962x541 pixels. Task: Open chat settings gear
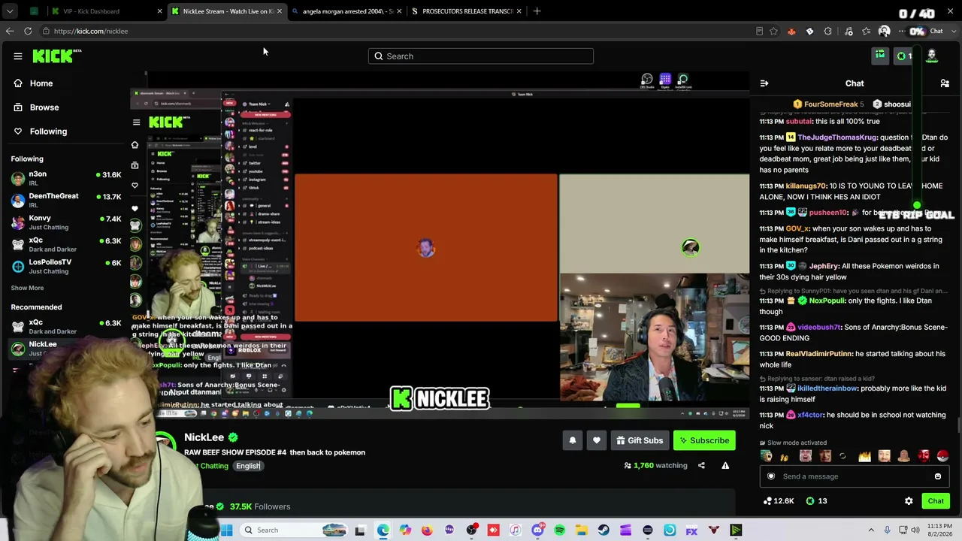coord(909,501)
